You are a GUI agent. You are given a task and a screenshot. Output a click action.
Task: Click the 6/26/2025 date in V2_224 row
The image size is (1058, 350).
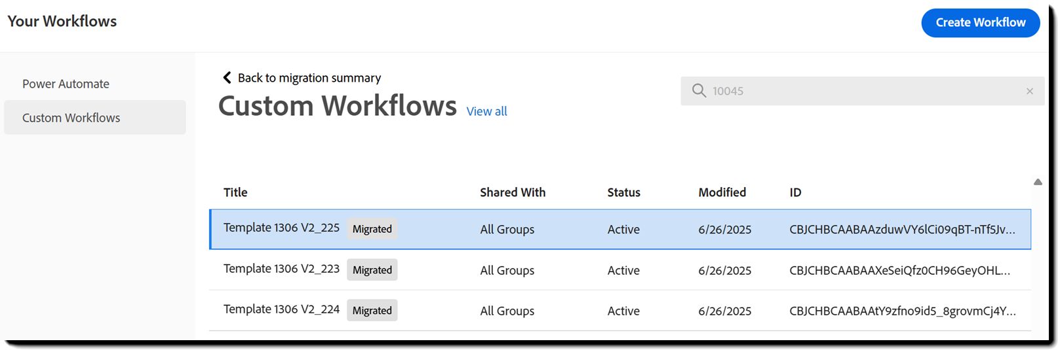click(x=724, y=311)
